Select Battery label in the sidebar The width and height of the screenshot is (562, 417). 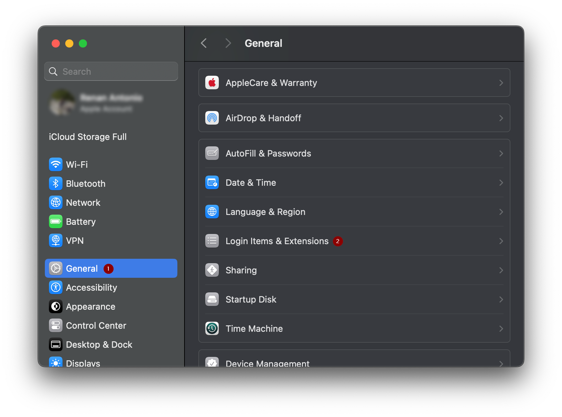pos(81,222)
